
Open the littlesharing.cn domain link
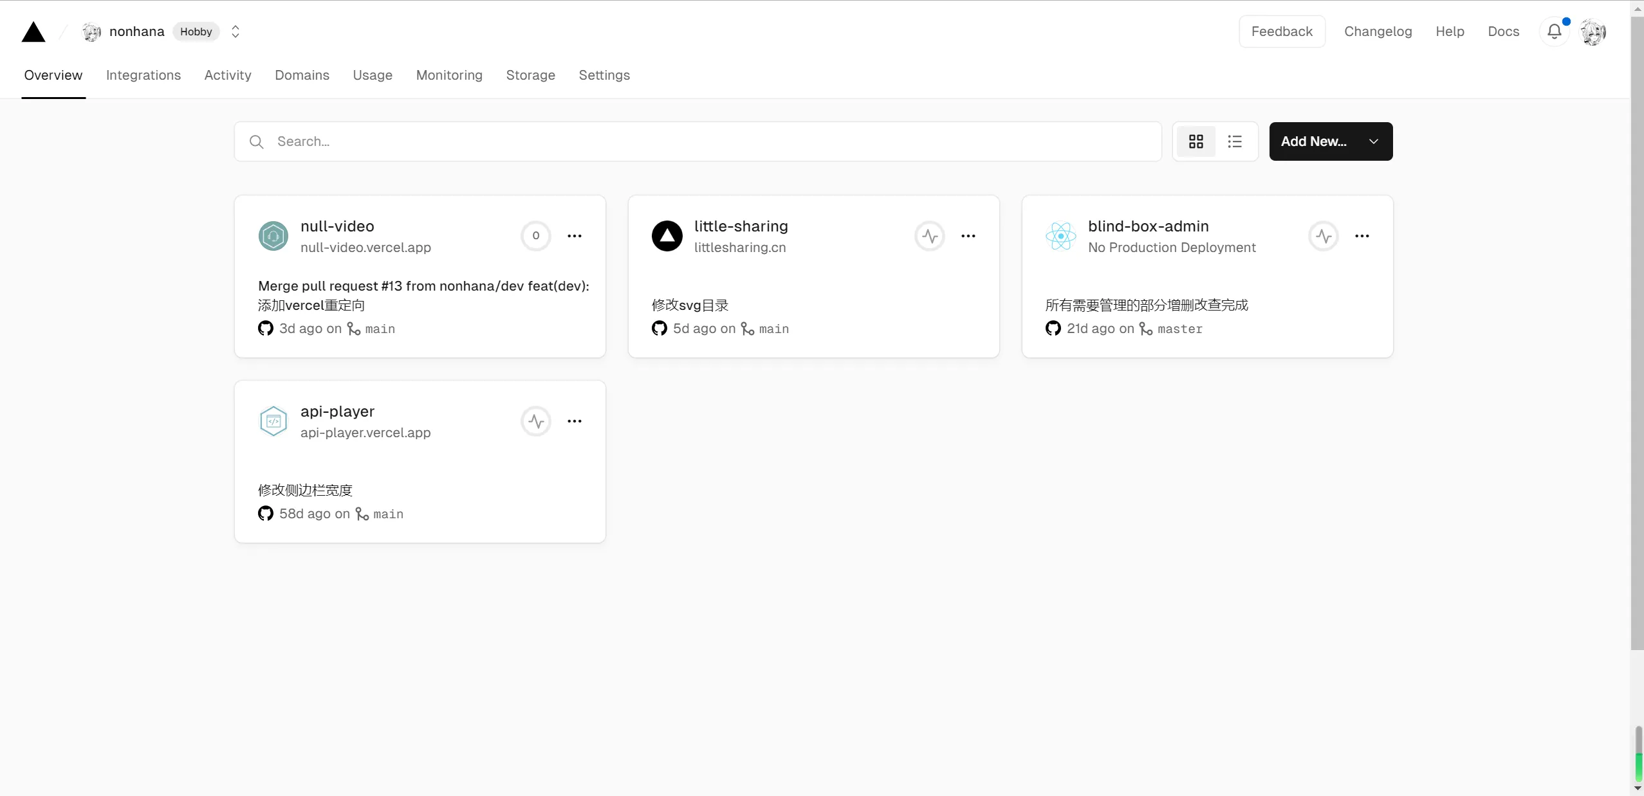(x=739, y=248)
